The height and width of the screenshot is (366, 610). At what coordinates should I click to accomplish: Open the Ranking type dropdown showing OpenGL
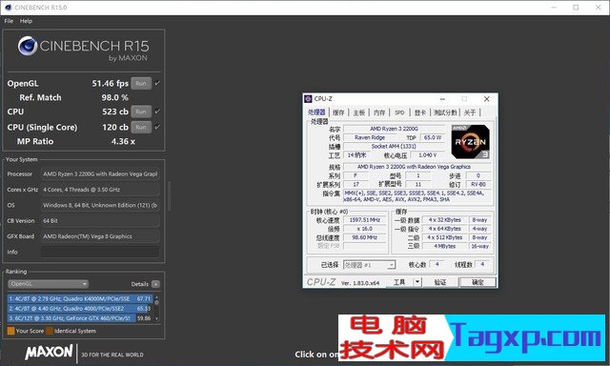click(x=48, y=284)
